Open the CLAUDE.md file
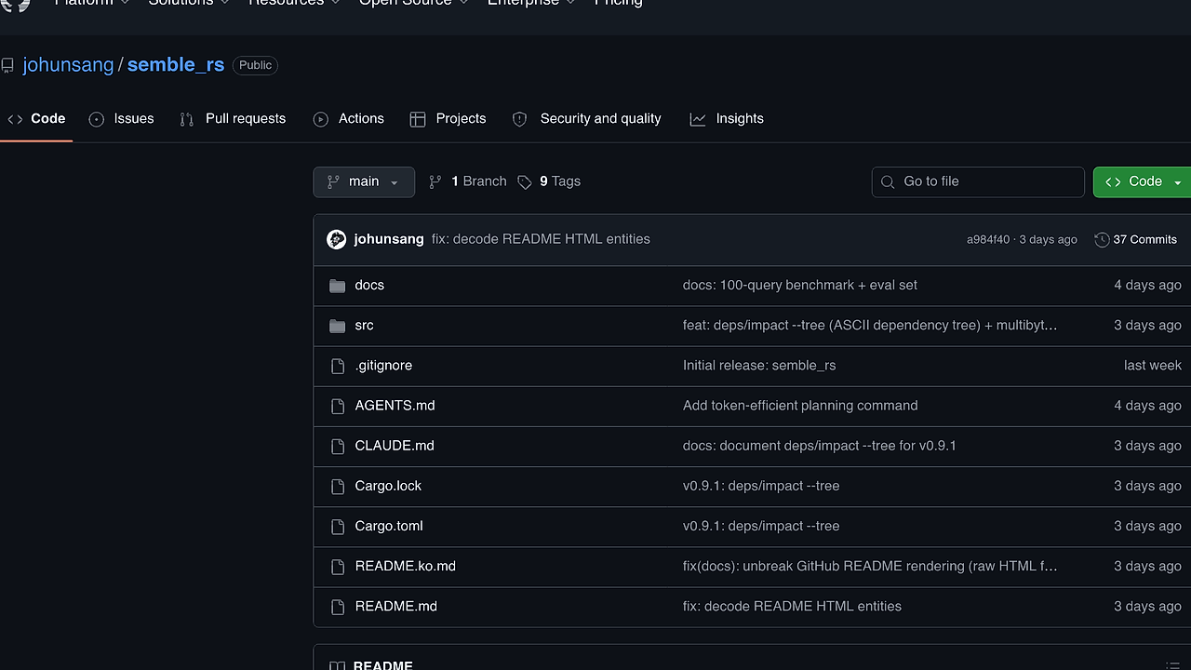Screen dimensions: 1191x670 click(395, 446)
